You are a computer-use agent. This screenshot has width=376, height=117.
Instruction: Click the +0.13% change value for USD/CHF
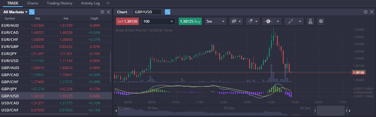click(x=94, y=110)
